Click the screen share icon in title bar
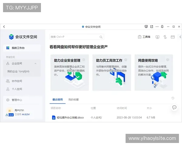This screenshot has width=182, height=146. pos(146,27)
